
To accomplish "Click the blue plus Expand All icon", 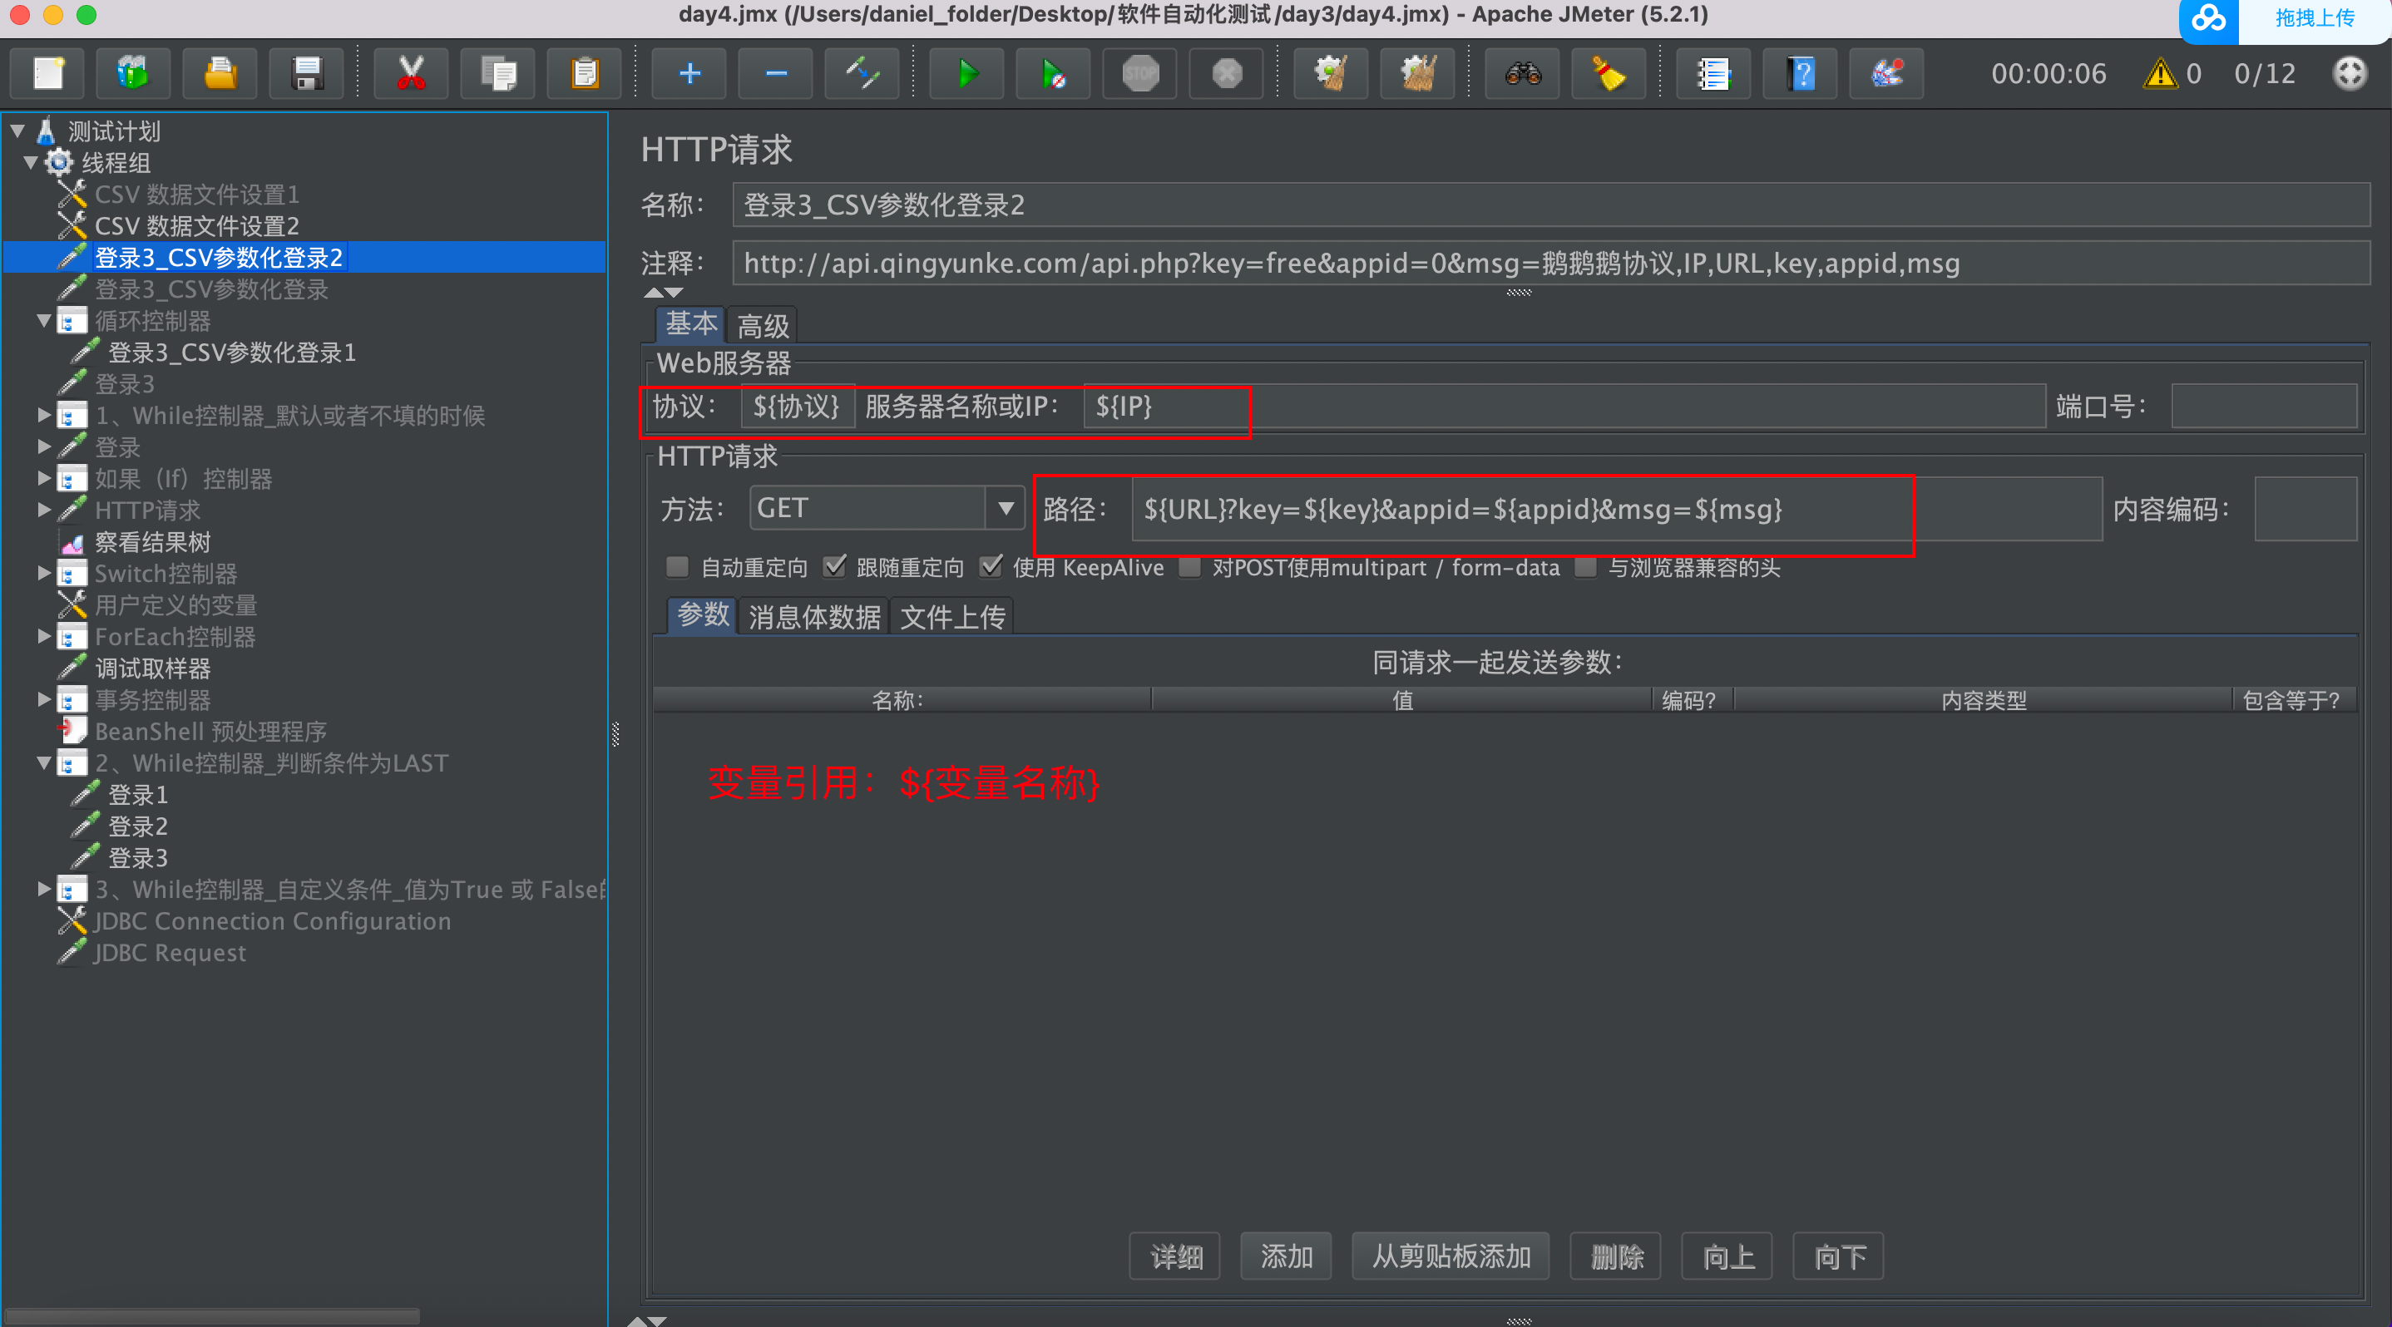I will click(x=689, y=73).
